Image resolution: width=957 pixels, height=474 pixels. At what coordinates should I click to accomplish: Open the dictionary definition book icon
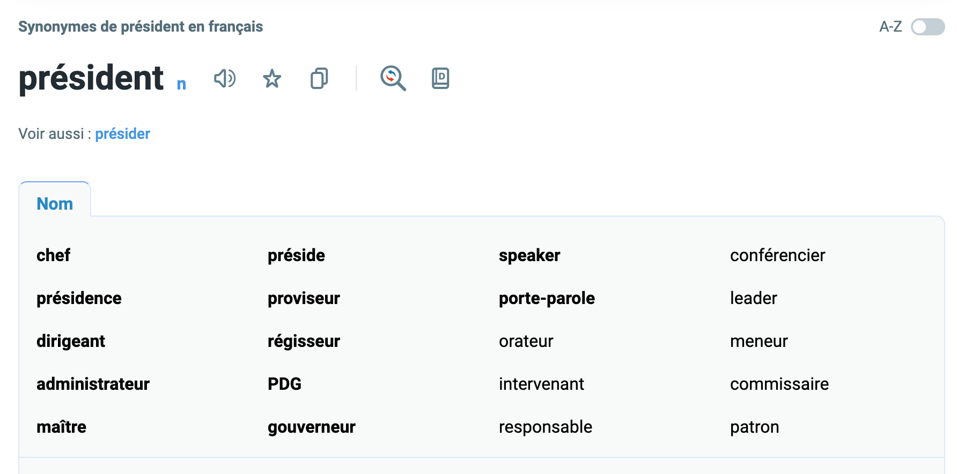(440, 79)
